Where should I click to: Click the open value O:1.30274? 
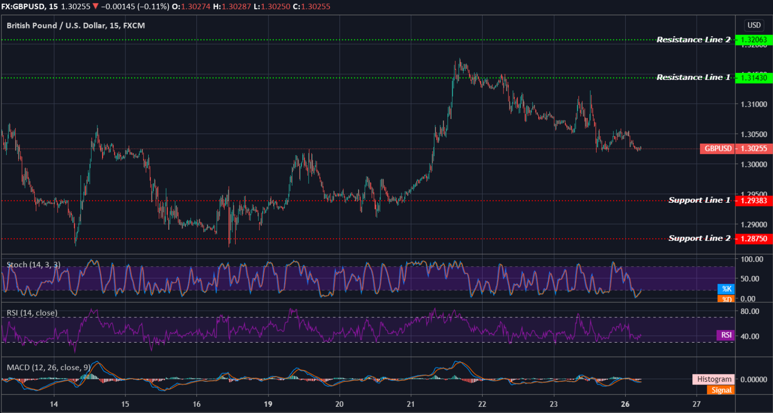point(191,7)
